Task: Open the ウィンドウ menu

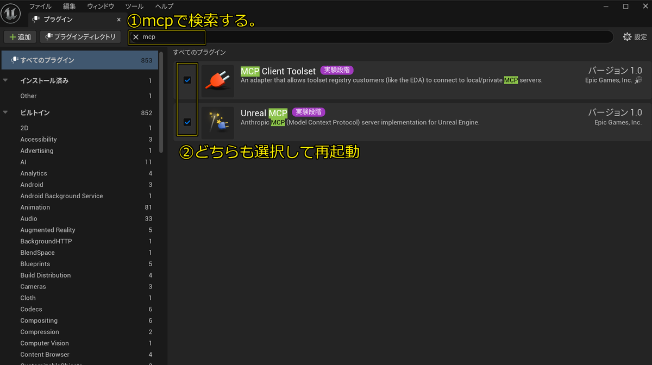Action: coord(101,6)
